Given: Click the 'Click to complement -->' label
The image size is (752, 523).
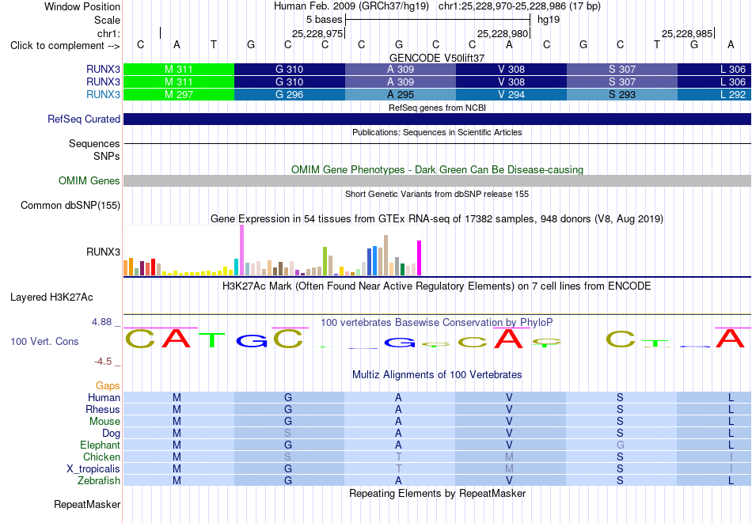Looking at the screenshot, I should click(65, 46).
